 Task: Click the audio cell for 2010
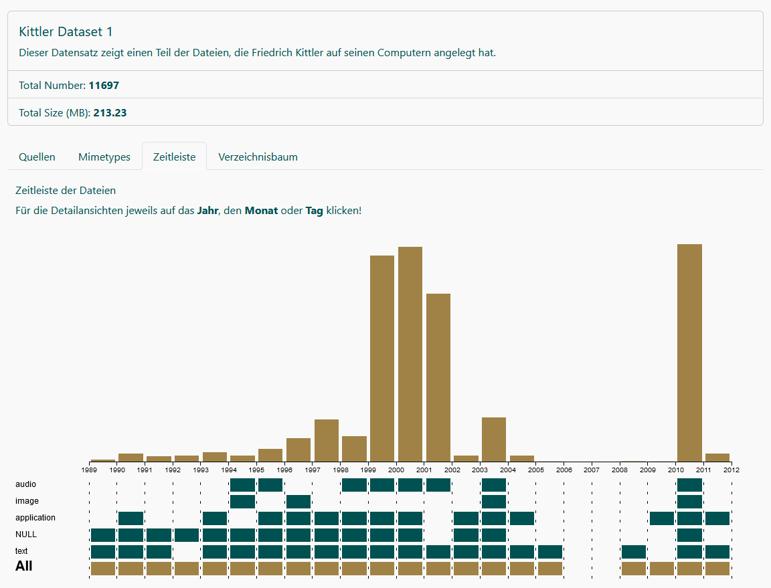click(x=689, y=485)
